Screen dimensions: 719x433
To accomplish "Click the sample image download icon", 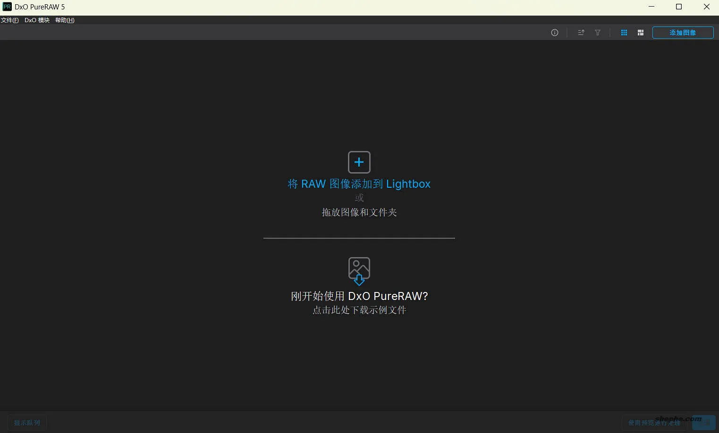I will click(x=359, y=271).
